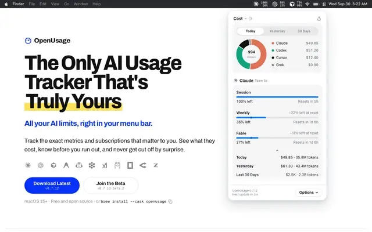Image resolution: width=372 pixels, height=232 pixels.
Task: Click the Wi-Fi menu bar icon
Action: (x=307, y=4)
